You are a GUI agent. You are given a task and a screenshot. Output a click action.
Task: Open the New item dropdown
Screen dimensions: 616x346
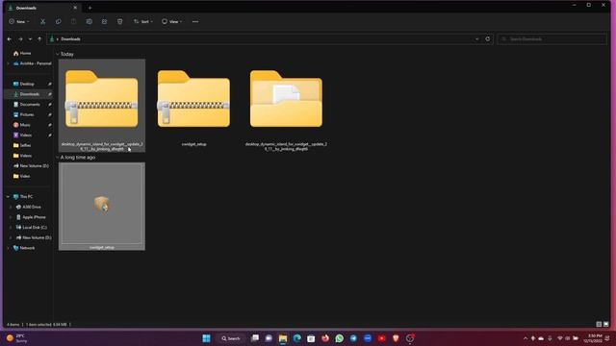tap(19, 21)
